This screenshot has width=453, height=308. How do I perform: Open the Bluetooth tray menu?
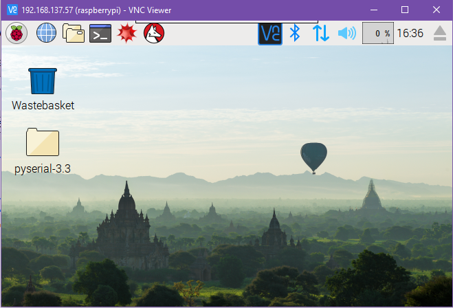(x=295, y=33)
